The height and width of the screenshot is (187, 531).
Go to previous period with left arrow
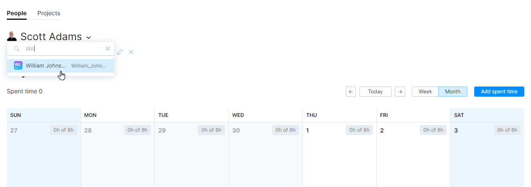(351, 92)
